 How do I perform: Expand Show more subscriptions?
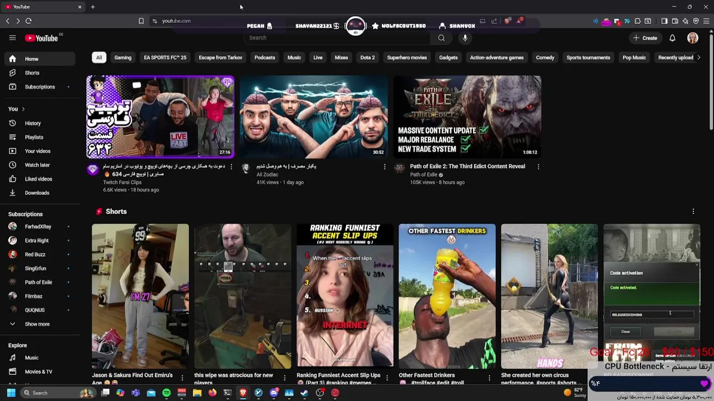point(40,324)
